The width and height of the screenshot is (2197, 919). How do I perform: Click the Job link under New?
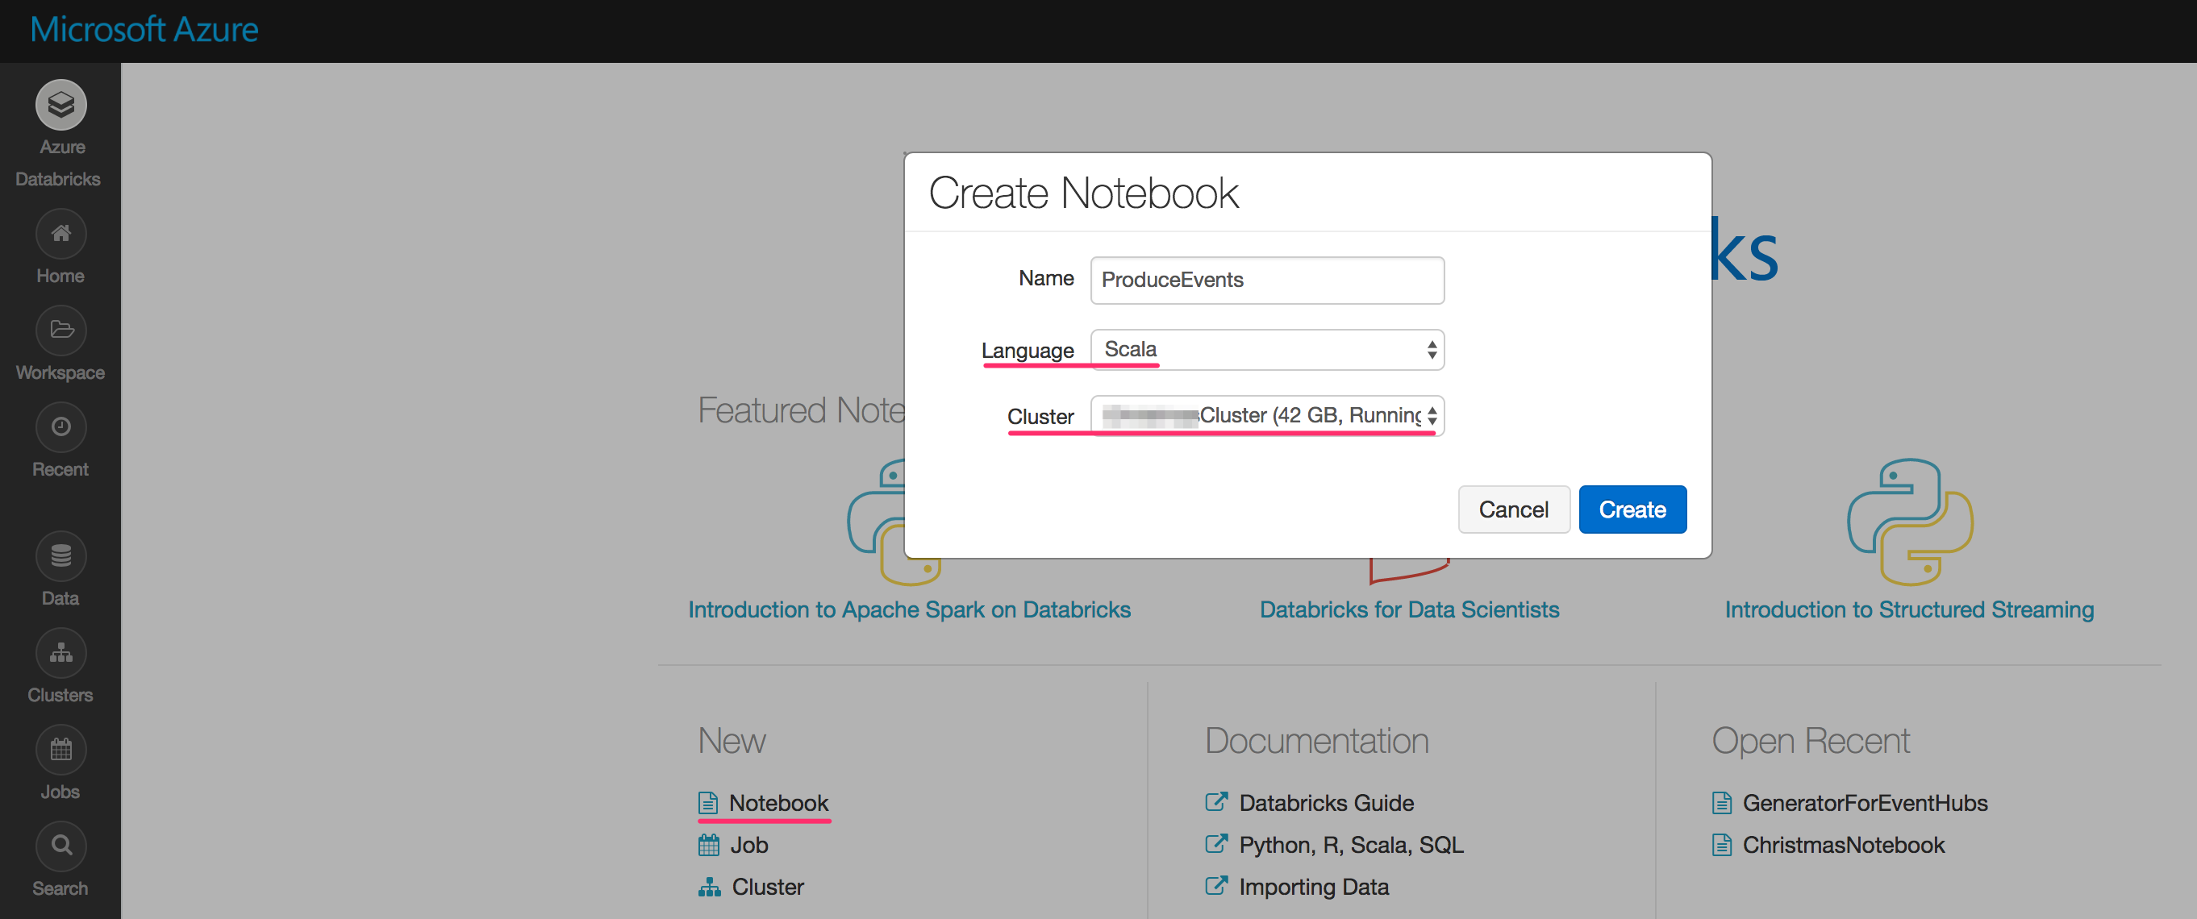coord(748,845)
